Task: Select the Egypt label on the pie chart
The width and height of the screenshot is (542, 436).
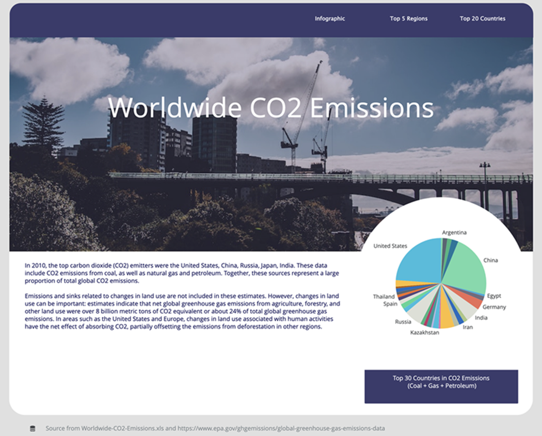Action: 493,296
